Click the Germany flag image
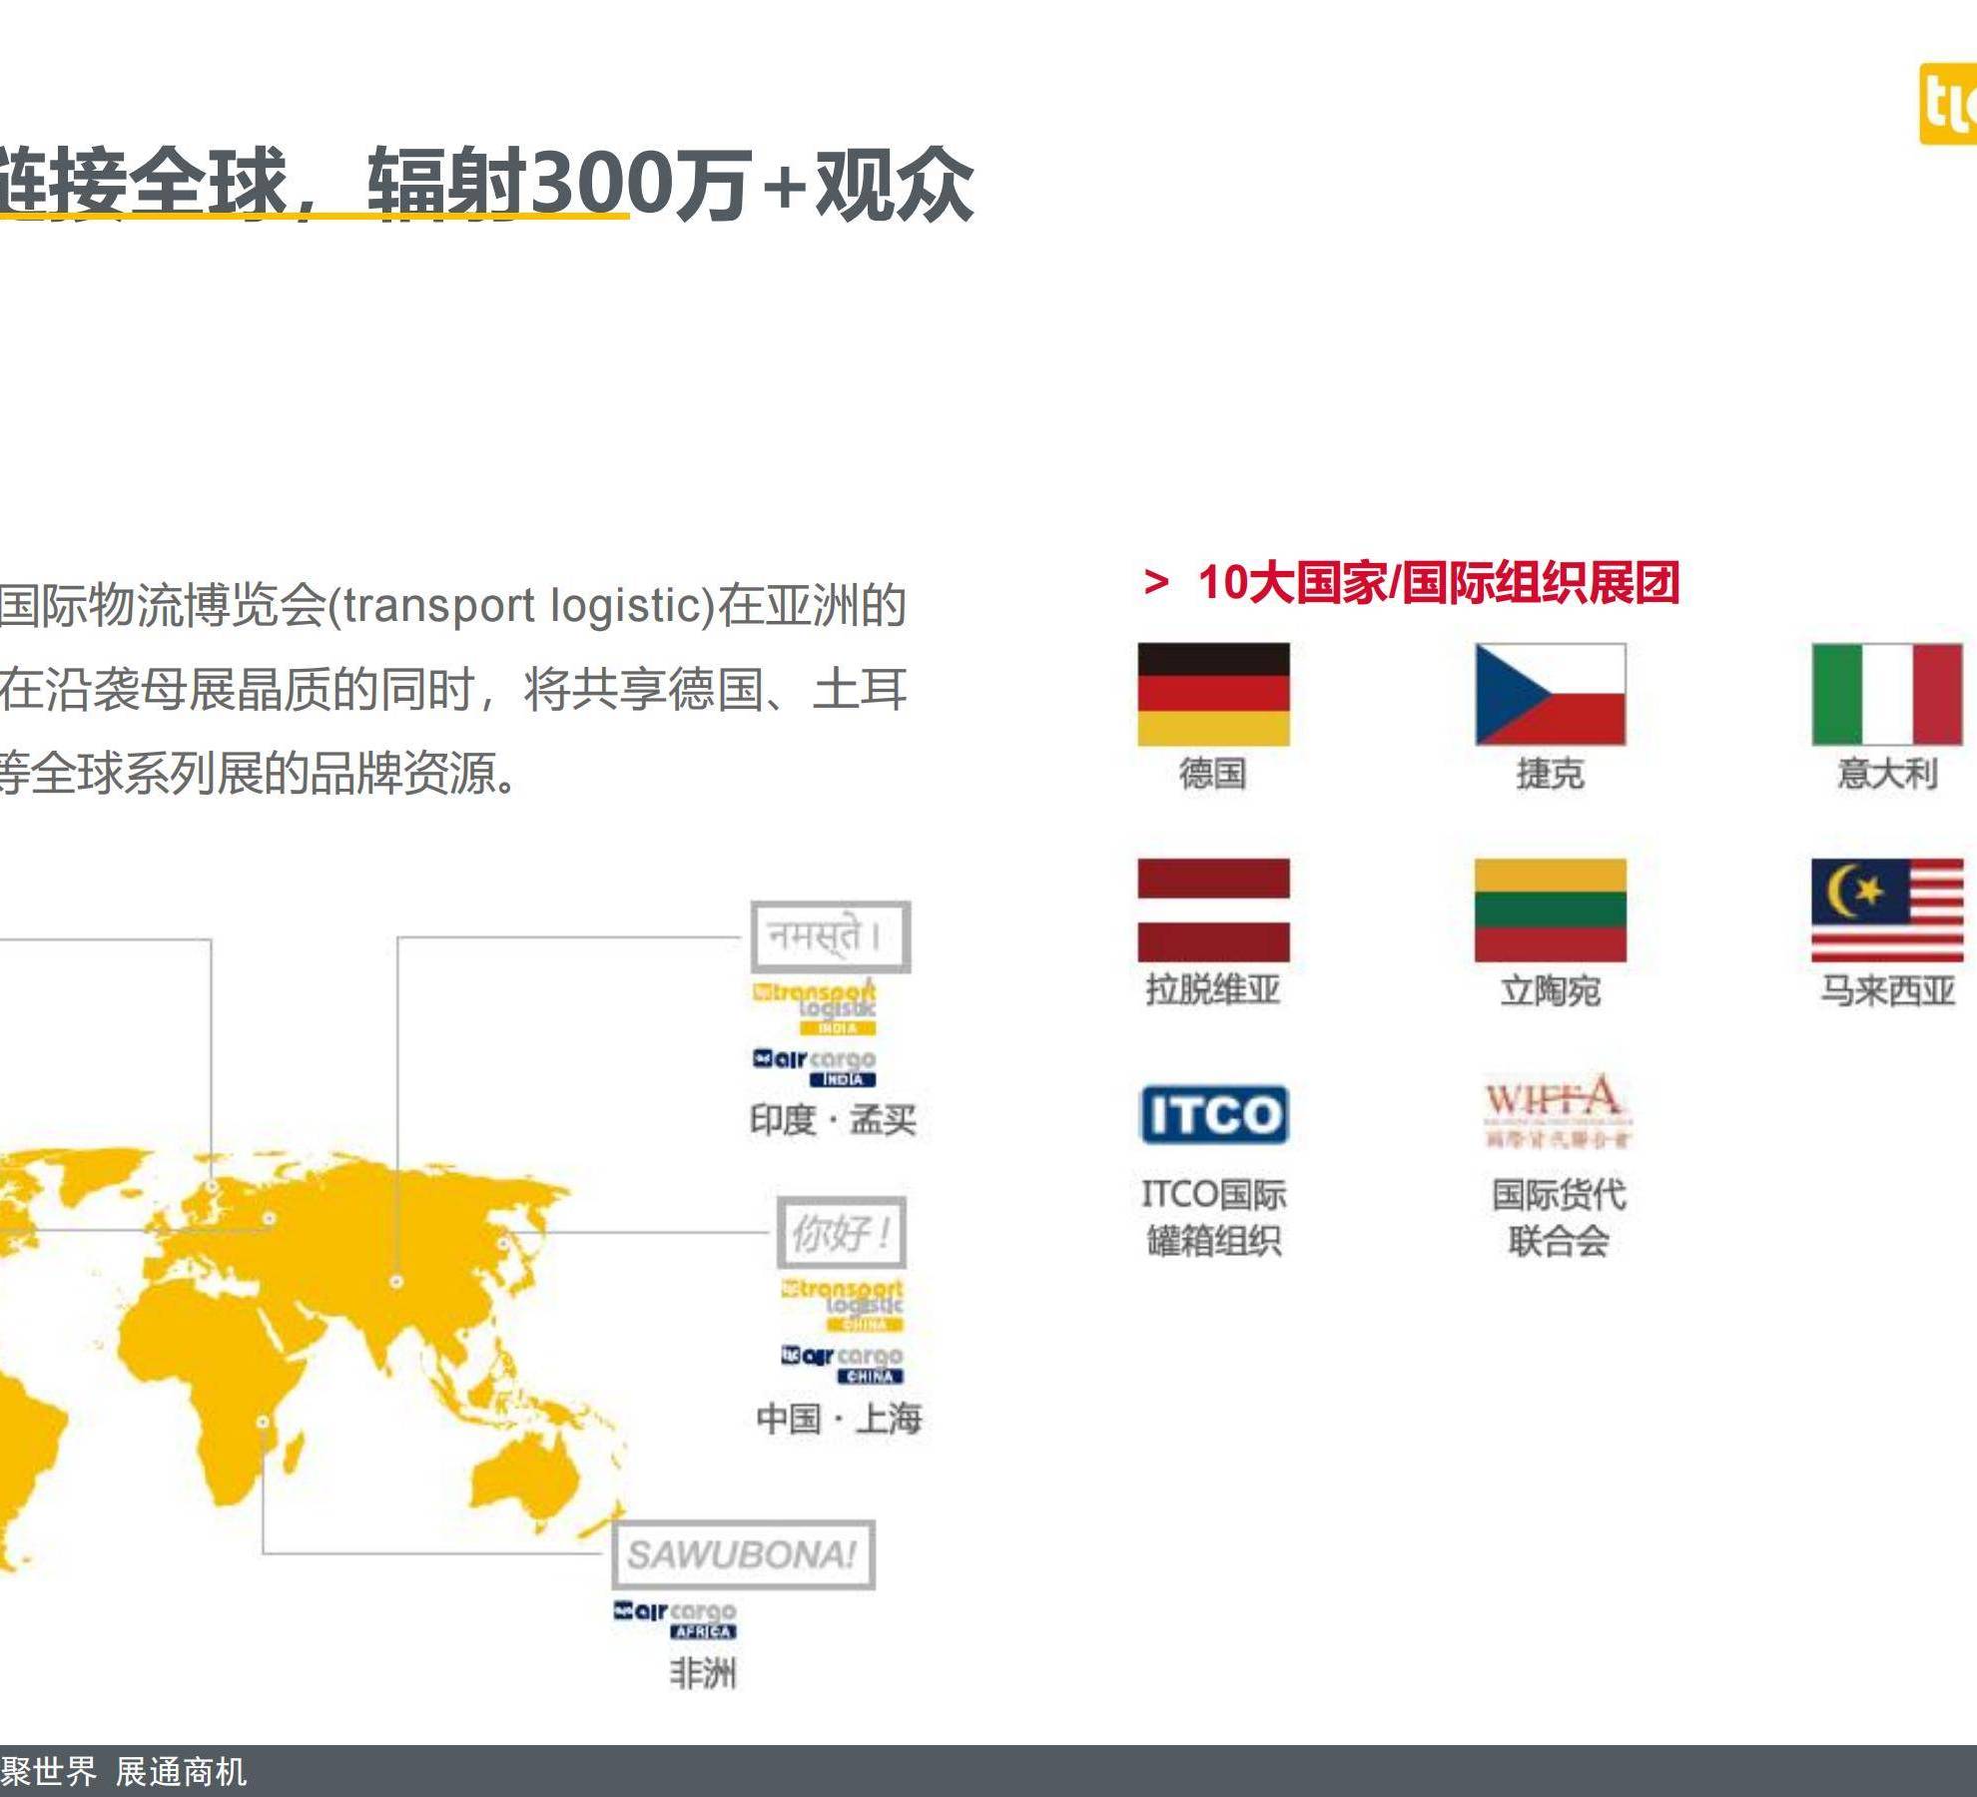The image size is (1977, 1797). (x=1213, y=694)
